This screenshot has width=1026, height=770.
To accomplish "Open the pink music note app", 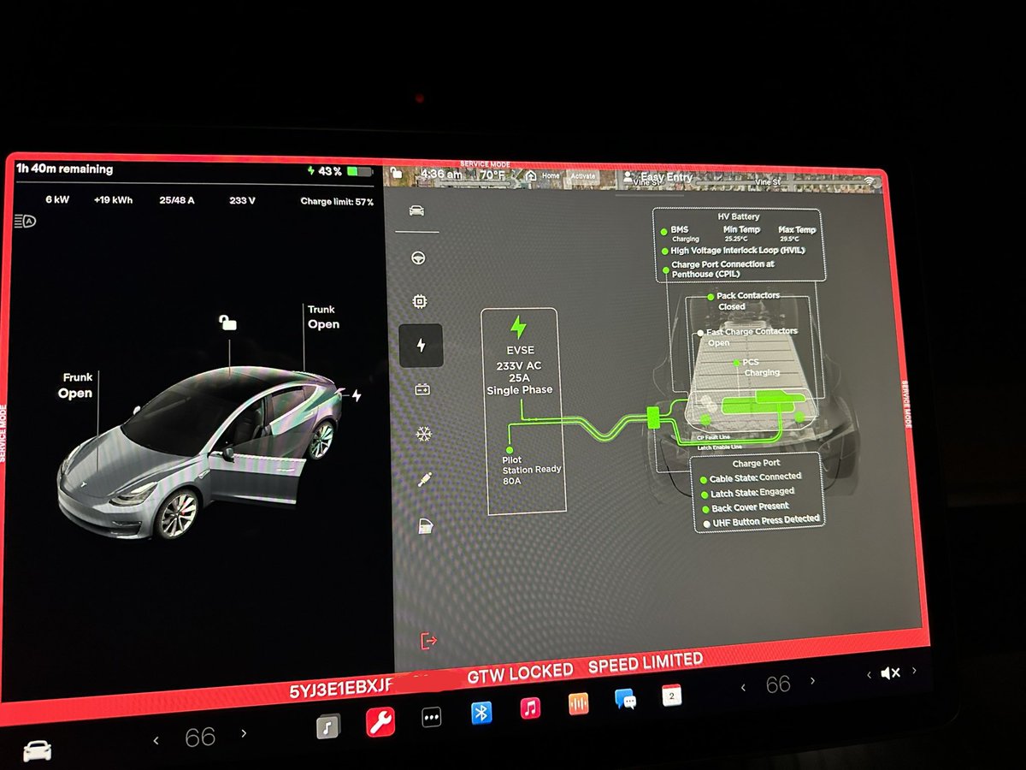I will click(x=531, y=708).
